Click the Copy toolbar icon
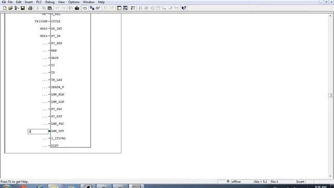This screenshot has width=334, height=188. tap(44, 8)
